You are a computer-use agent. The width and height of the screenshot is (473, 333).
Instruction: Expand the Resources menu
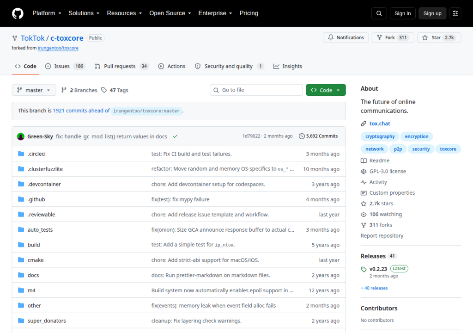click(x=124, y=13)
